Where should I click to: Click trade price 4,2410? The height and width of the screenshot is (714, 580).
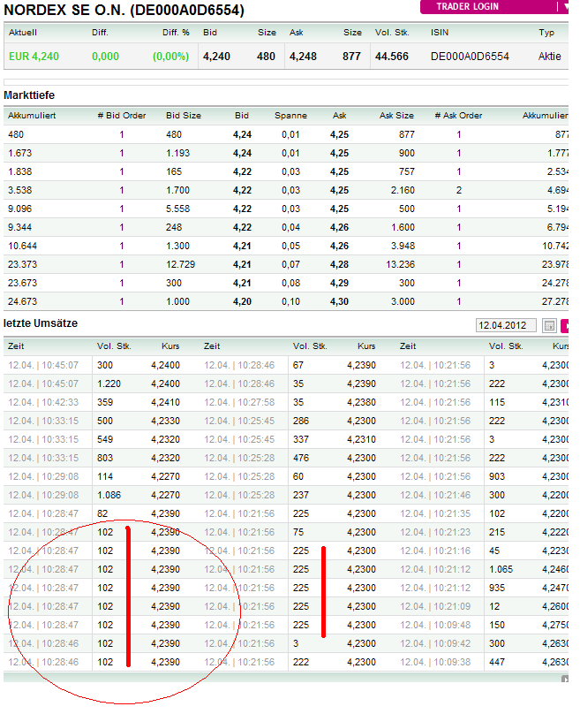click(166, 403)
